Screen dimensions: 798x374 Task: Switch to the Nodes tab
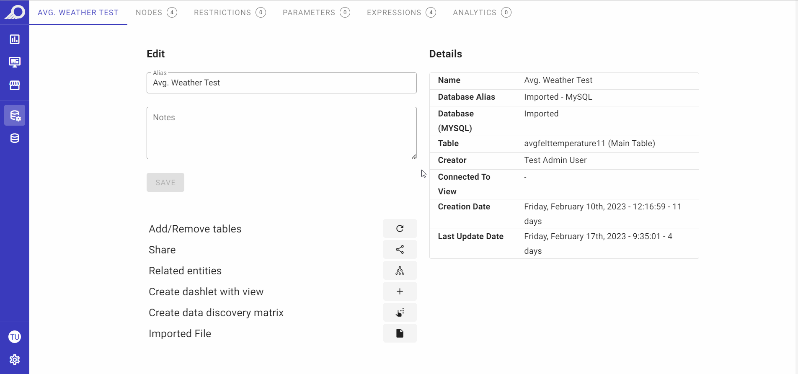click(156, 13)
